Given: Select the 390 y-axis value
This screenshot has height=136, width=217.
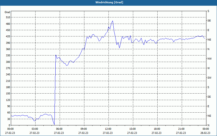Looking at the screenshot, I should pos(8,43).
